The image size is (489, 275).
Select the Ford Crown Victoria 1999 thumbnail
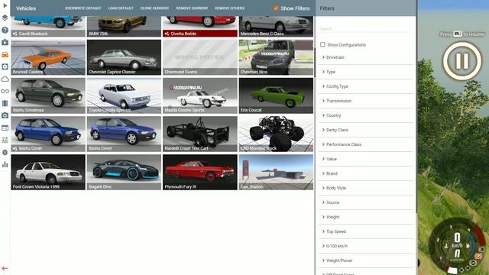48,172
